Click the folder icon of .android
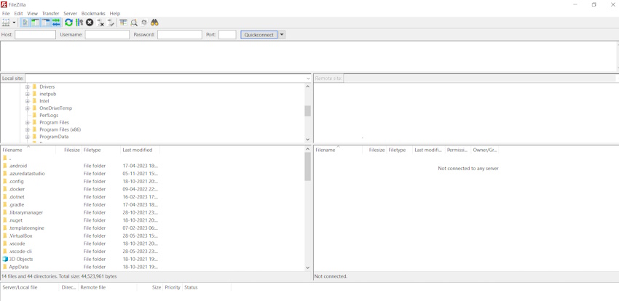 coord(5,166)
